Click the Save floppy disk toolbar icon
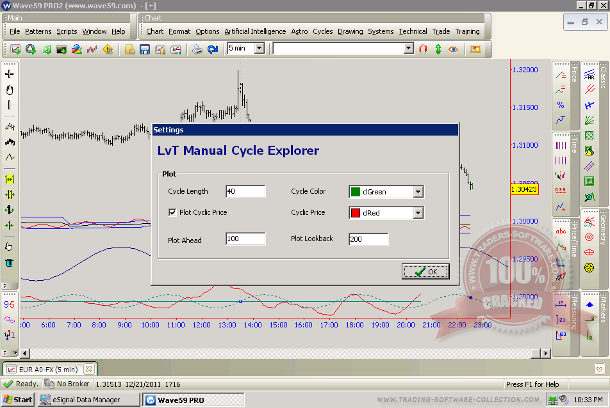 tap(145, 49)
